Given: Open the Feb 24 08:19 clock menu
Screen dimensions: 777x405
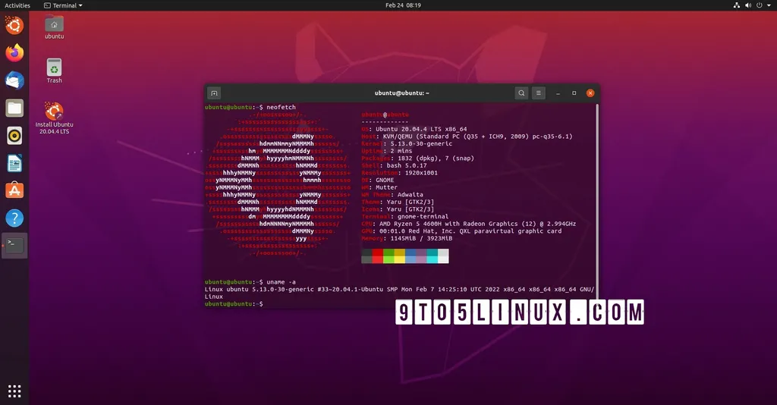Looking at the screenshot, I should click(403, 5).
